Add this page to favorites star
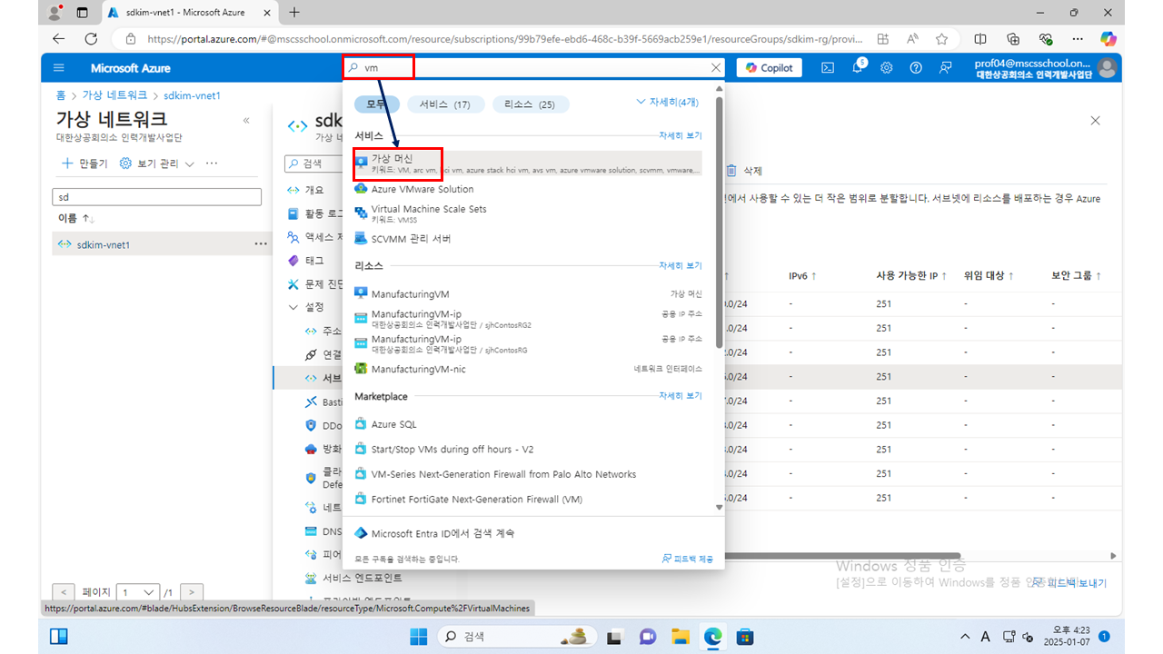Image resolution: width=1163 pixels, height=654 pixels. pos(942,39)
